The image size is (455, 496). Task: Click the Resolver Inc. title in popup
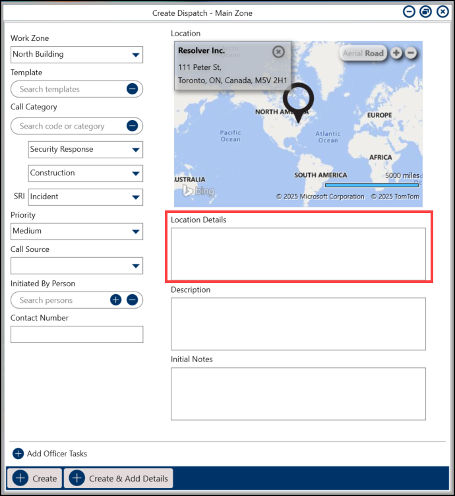(201, 50)
